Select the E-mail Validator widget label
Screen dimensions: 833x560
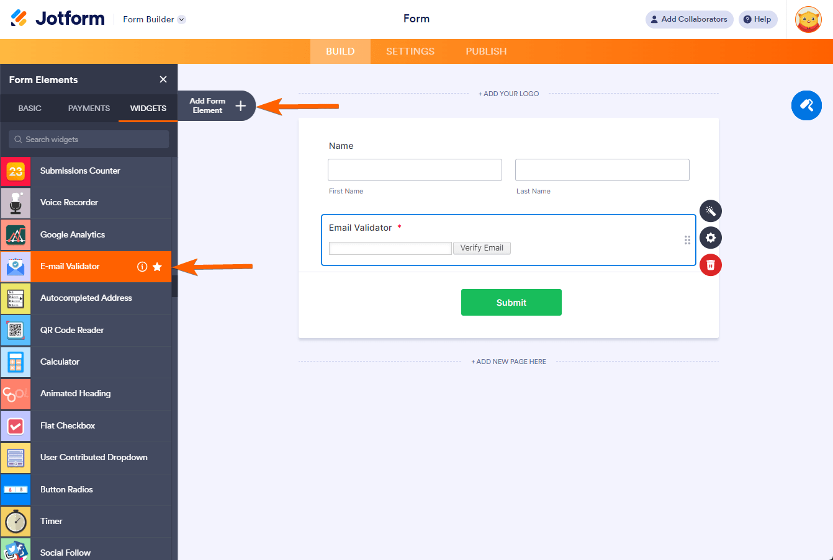(70, 266)
